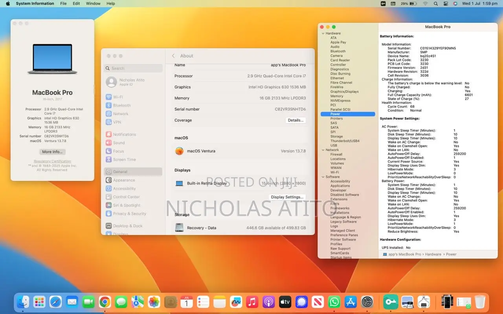Open the Help menu
This screenshot has height=314, width=503.
pos(111,4)
